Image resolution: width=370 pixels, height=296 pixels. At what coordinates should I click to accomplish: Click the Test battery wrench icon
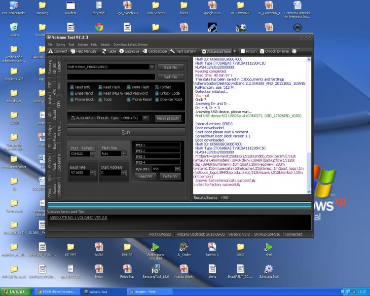tap(173, 51)
